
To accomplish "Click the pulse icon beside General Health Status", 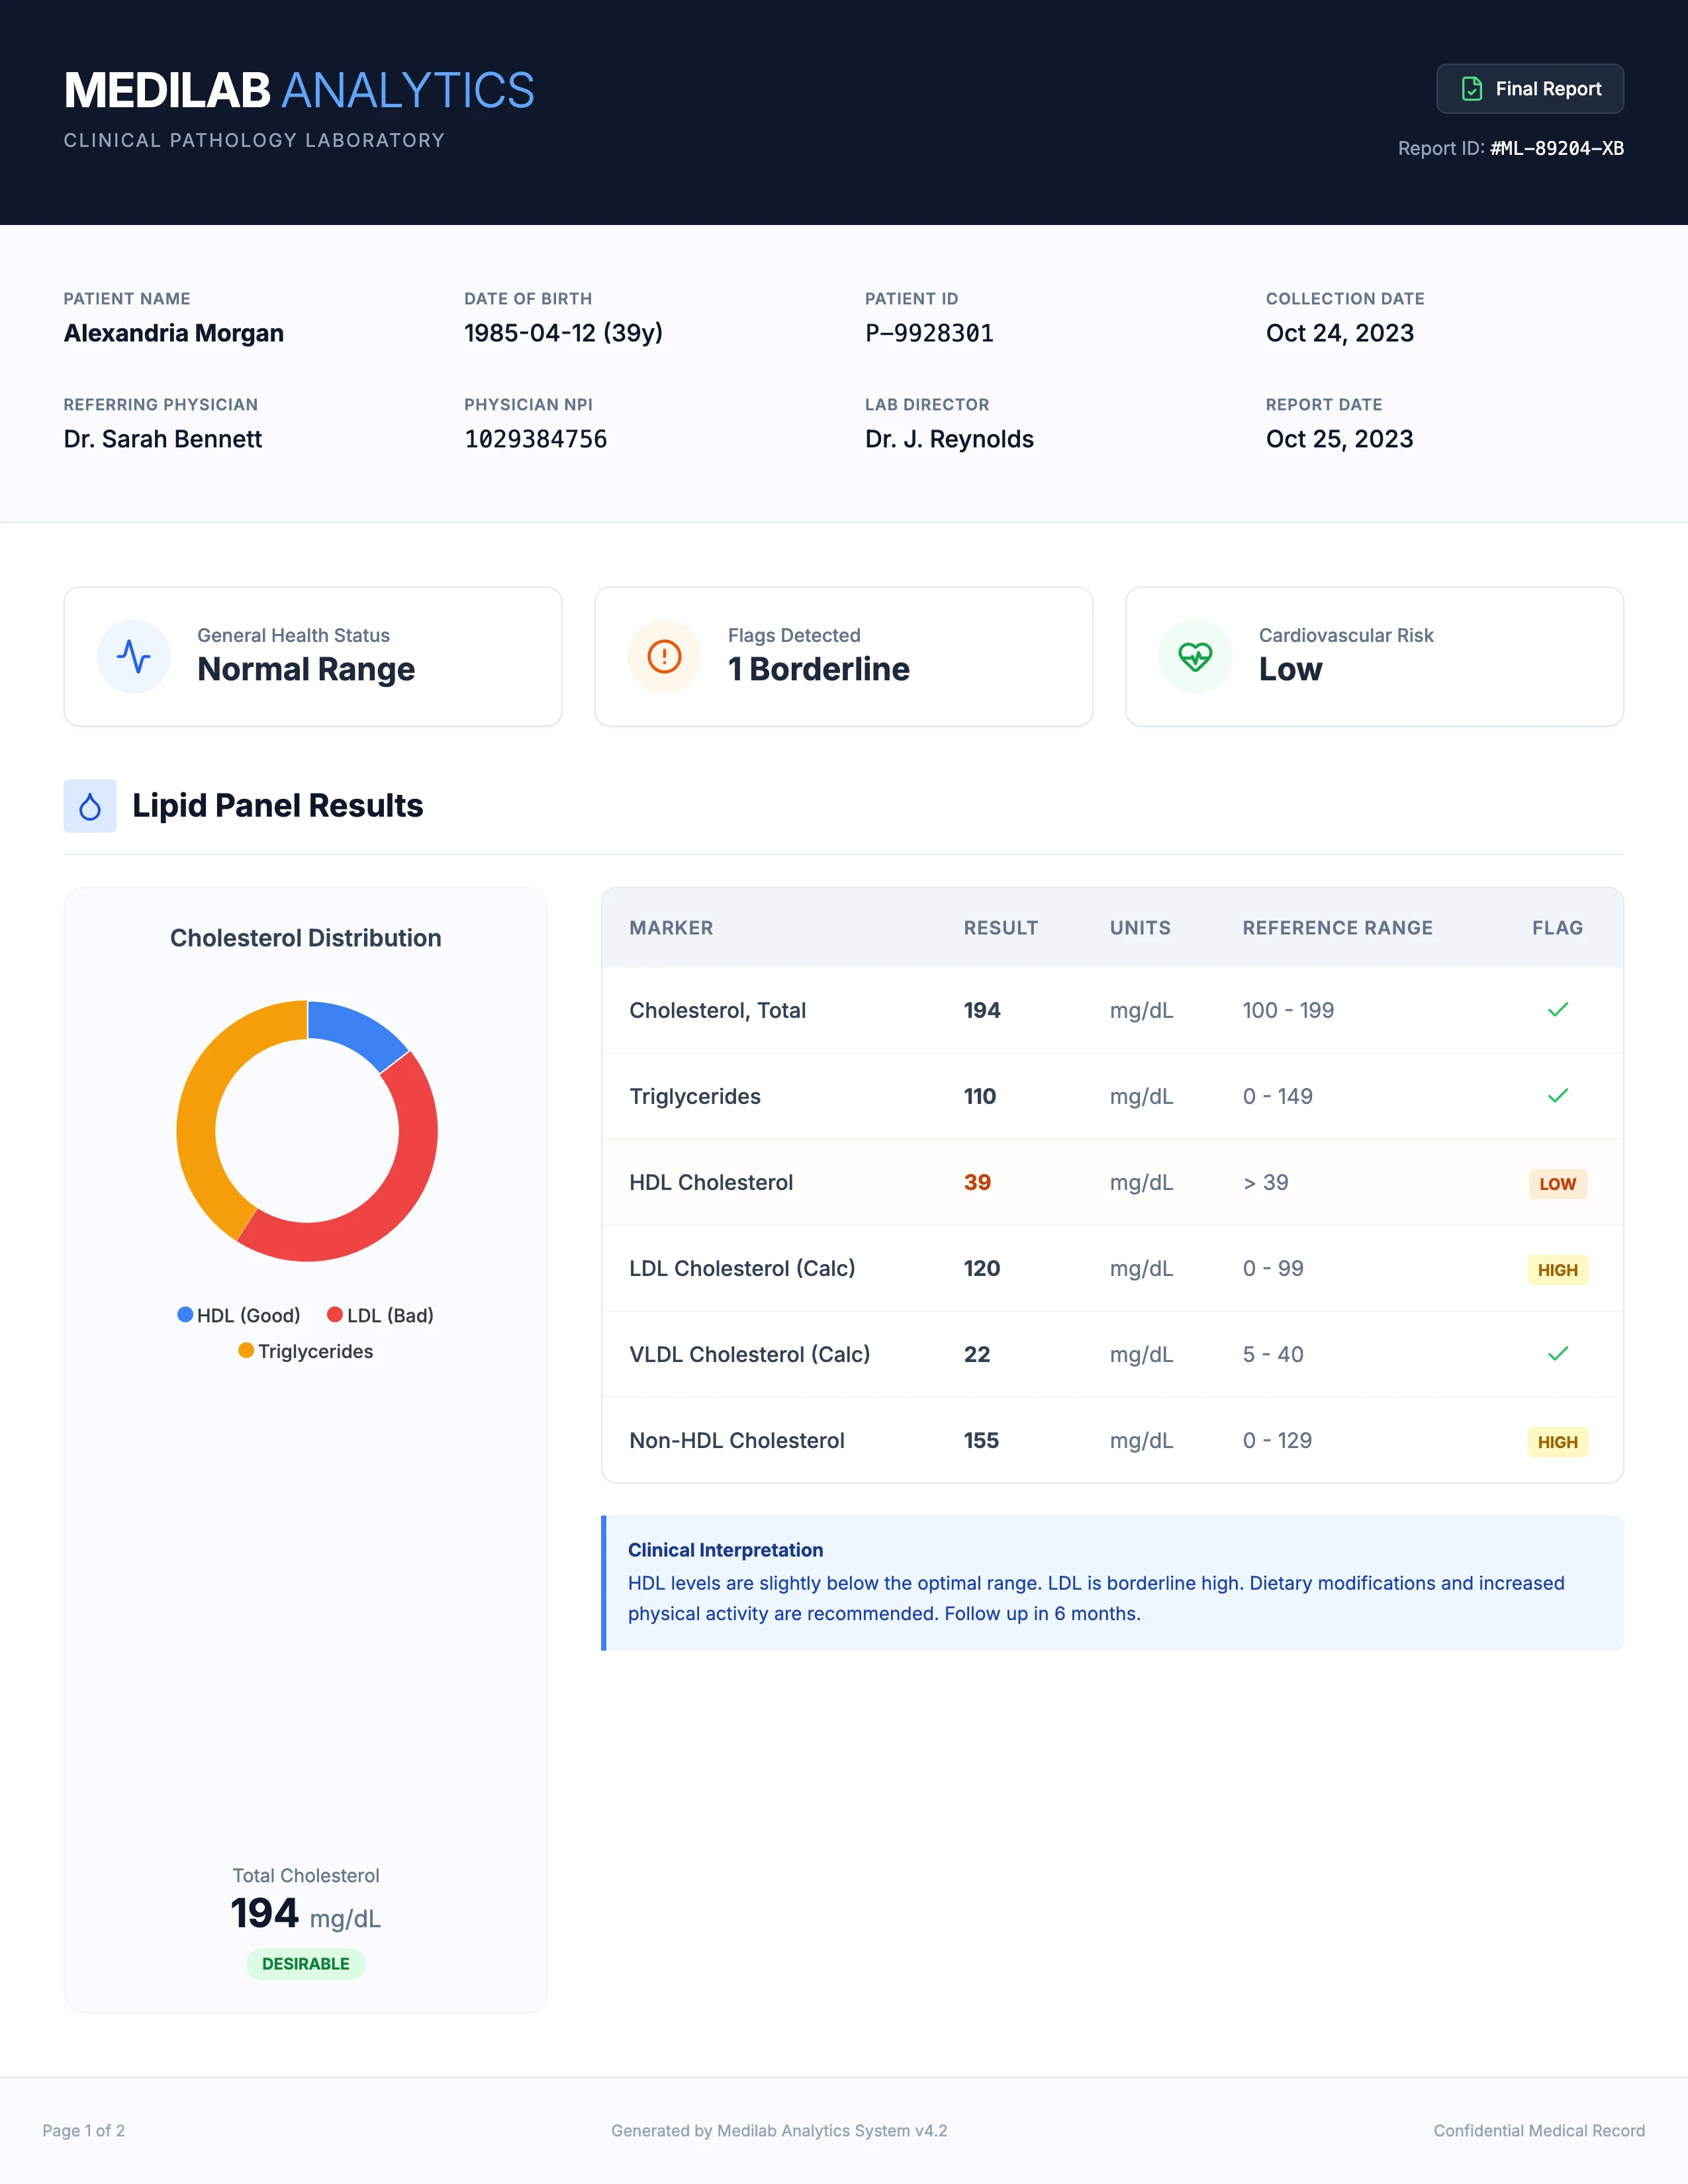I will [133, 656].
